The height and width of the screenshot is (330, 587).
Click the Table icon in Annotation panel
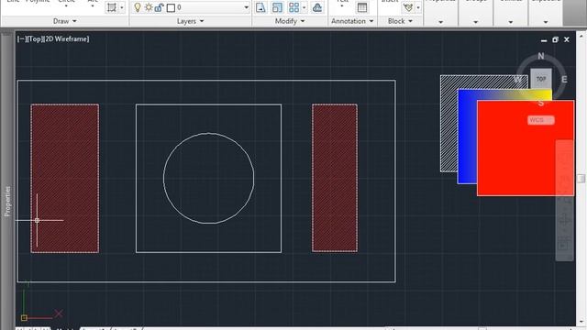(x=362, y=7)
